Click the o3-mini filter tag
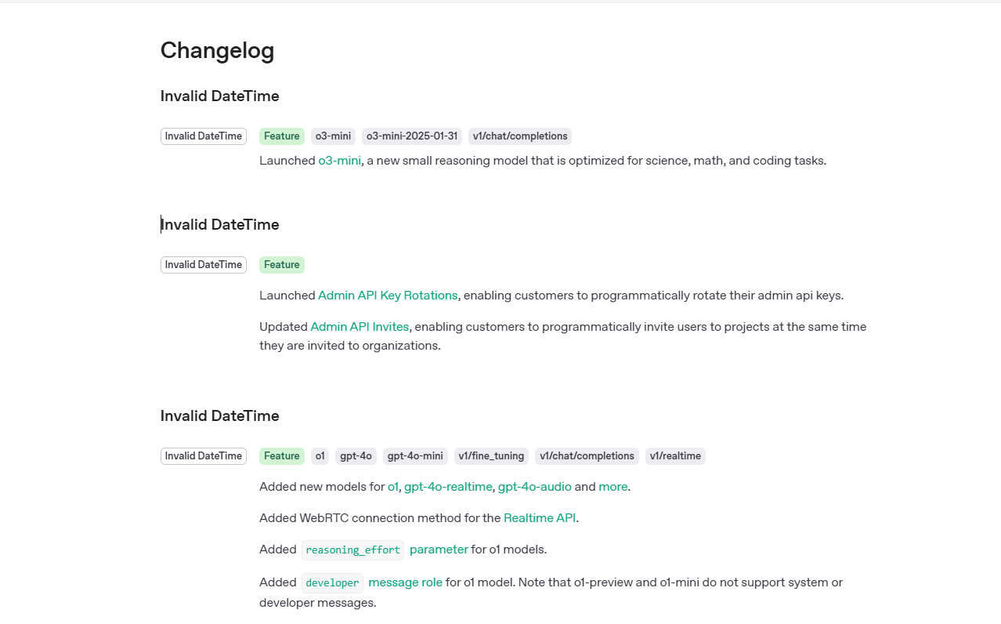 click(333, 136)
